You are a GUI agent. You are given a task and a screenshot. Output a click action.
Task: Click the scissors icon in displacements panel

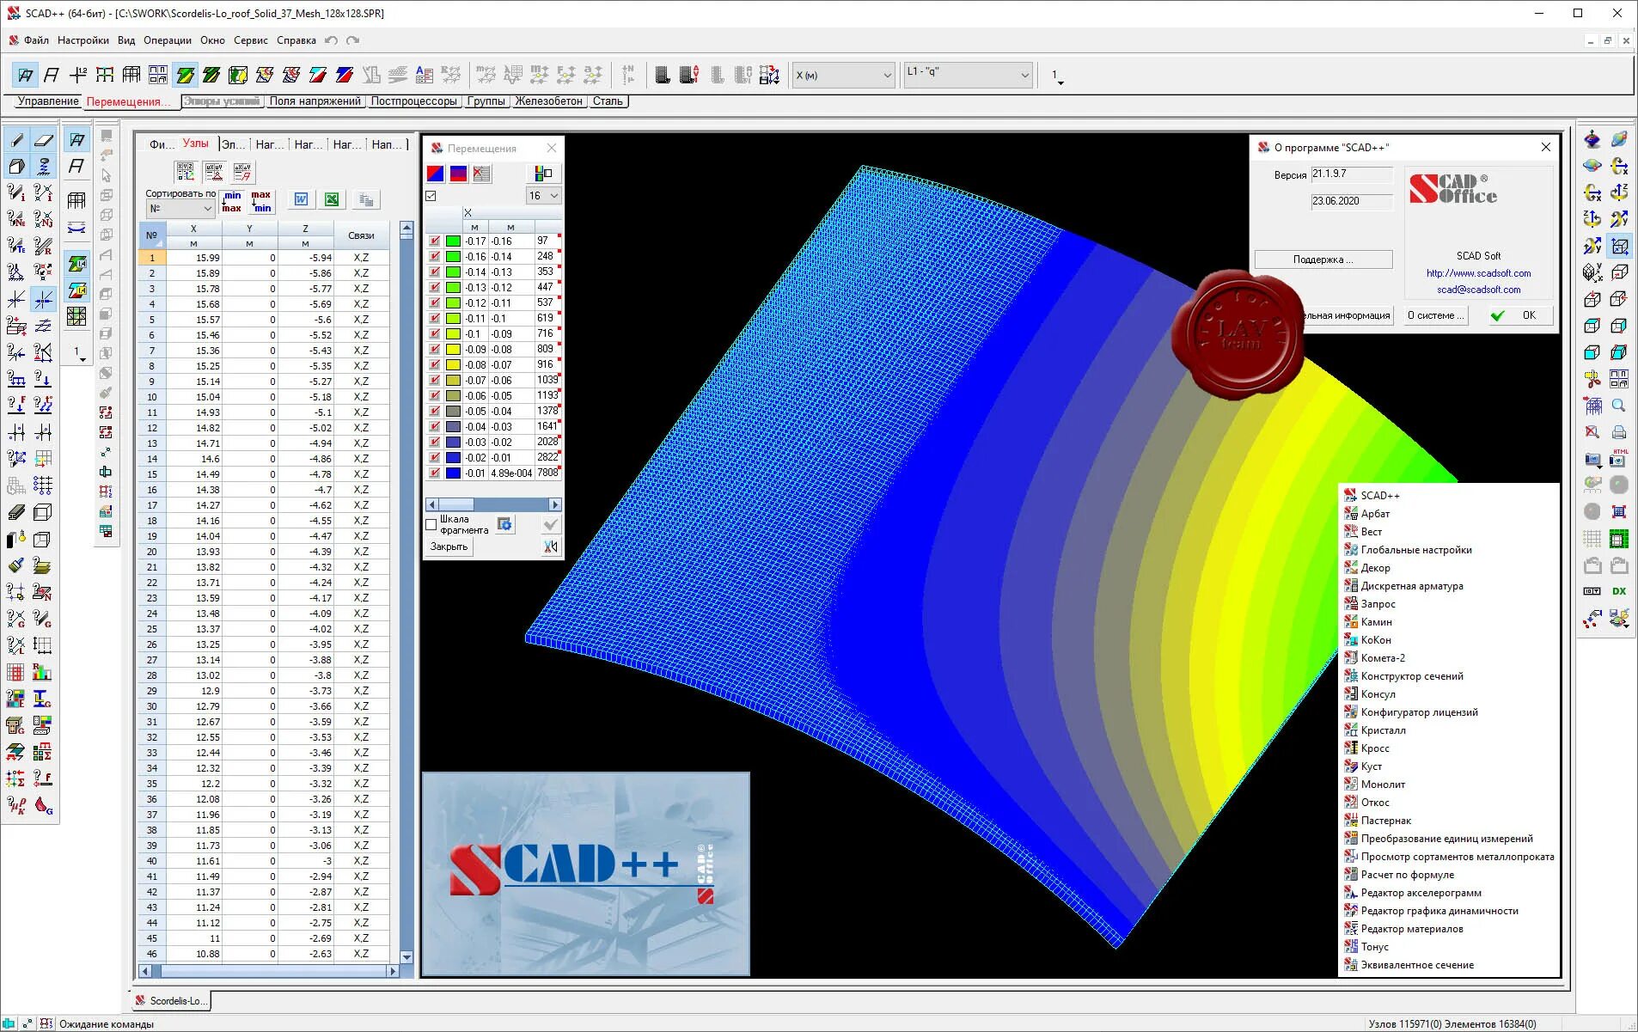(551, 547)
